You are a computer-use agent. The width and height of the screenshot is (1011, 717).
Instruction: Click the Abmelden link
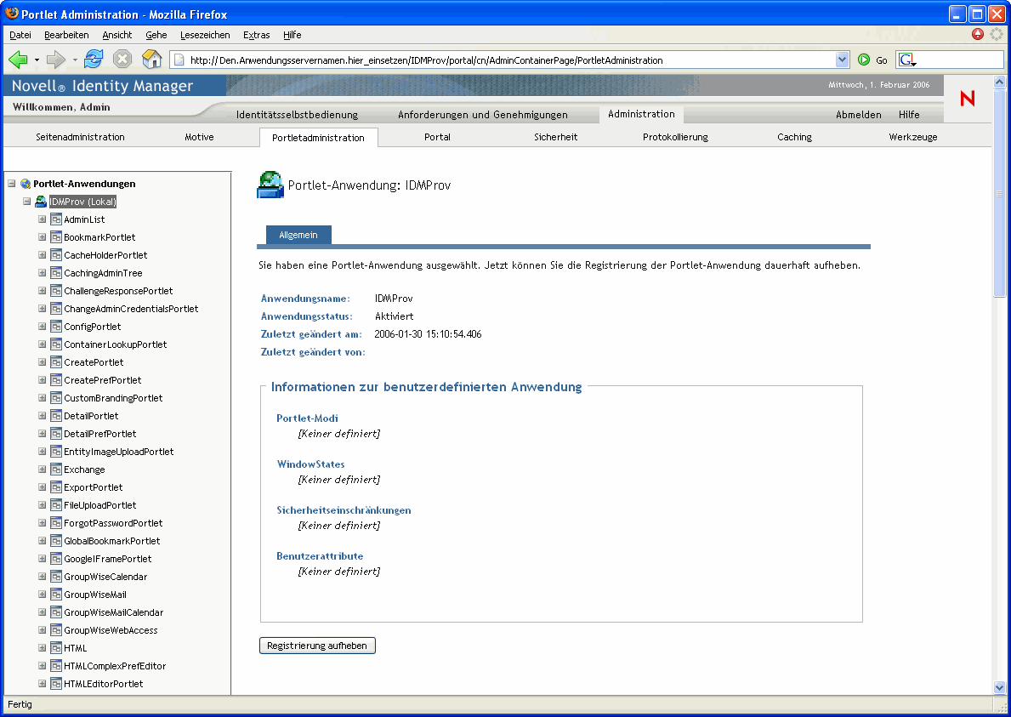[x=858, y=115]
